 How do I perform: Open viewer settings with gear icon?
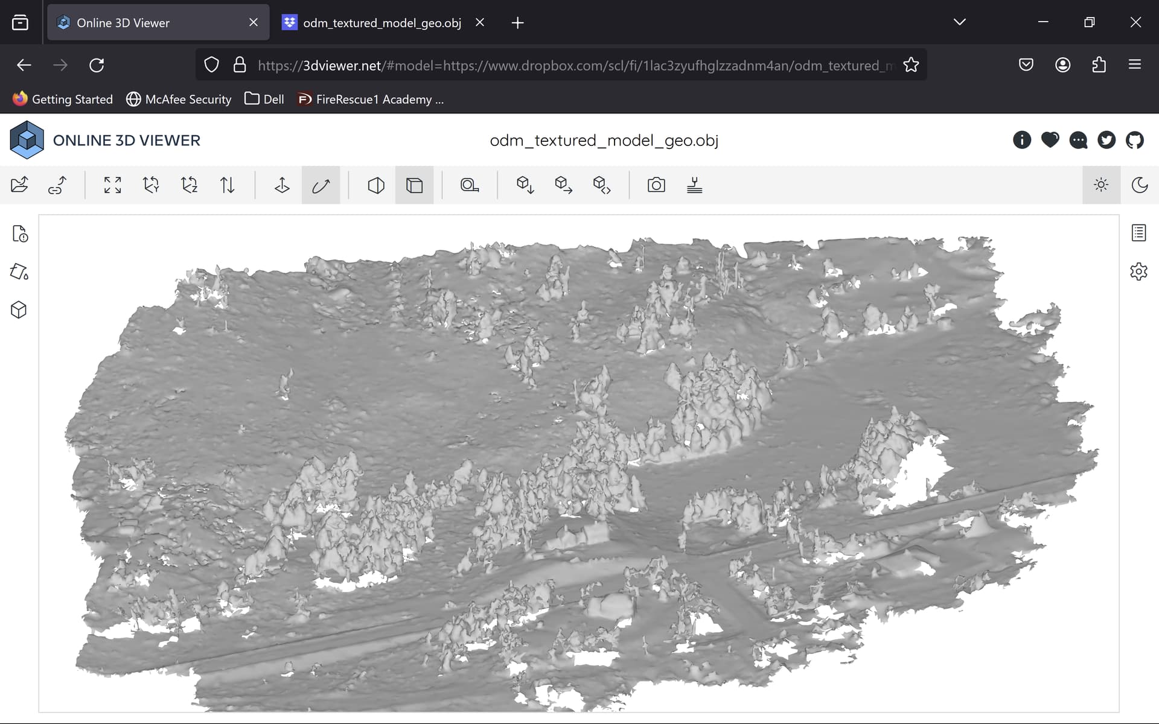tap(1138, 271)
